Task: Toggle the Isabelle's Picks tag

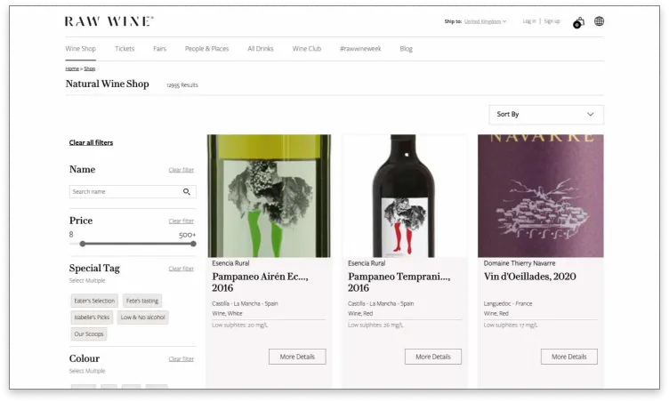Action: [x=92, y=318]
